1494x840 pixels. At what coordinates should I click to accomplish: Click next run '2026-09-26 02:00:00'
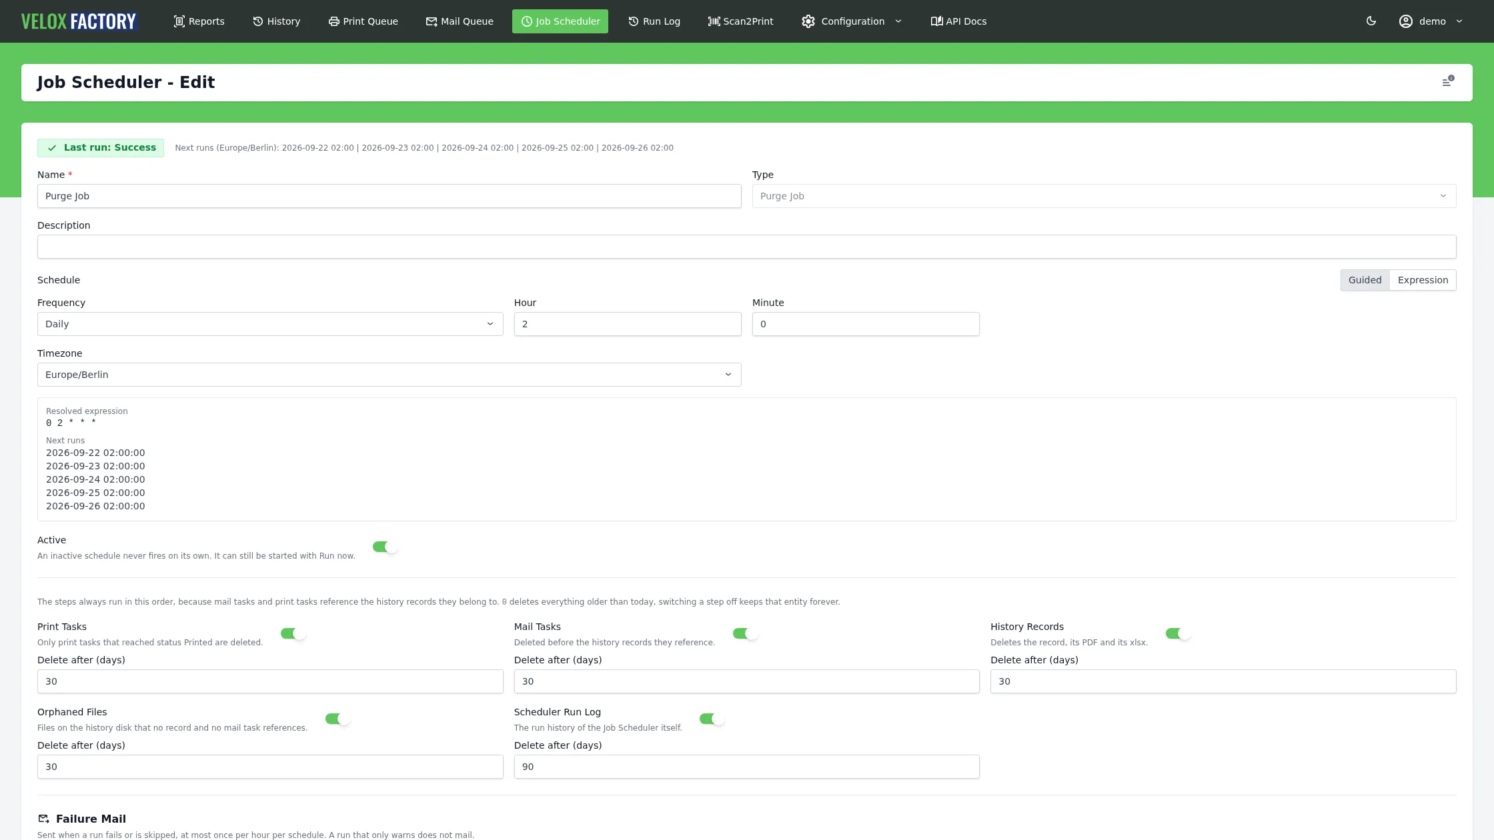(x=95, y=506)
